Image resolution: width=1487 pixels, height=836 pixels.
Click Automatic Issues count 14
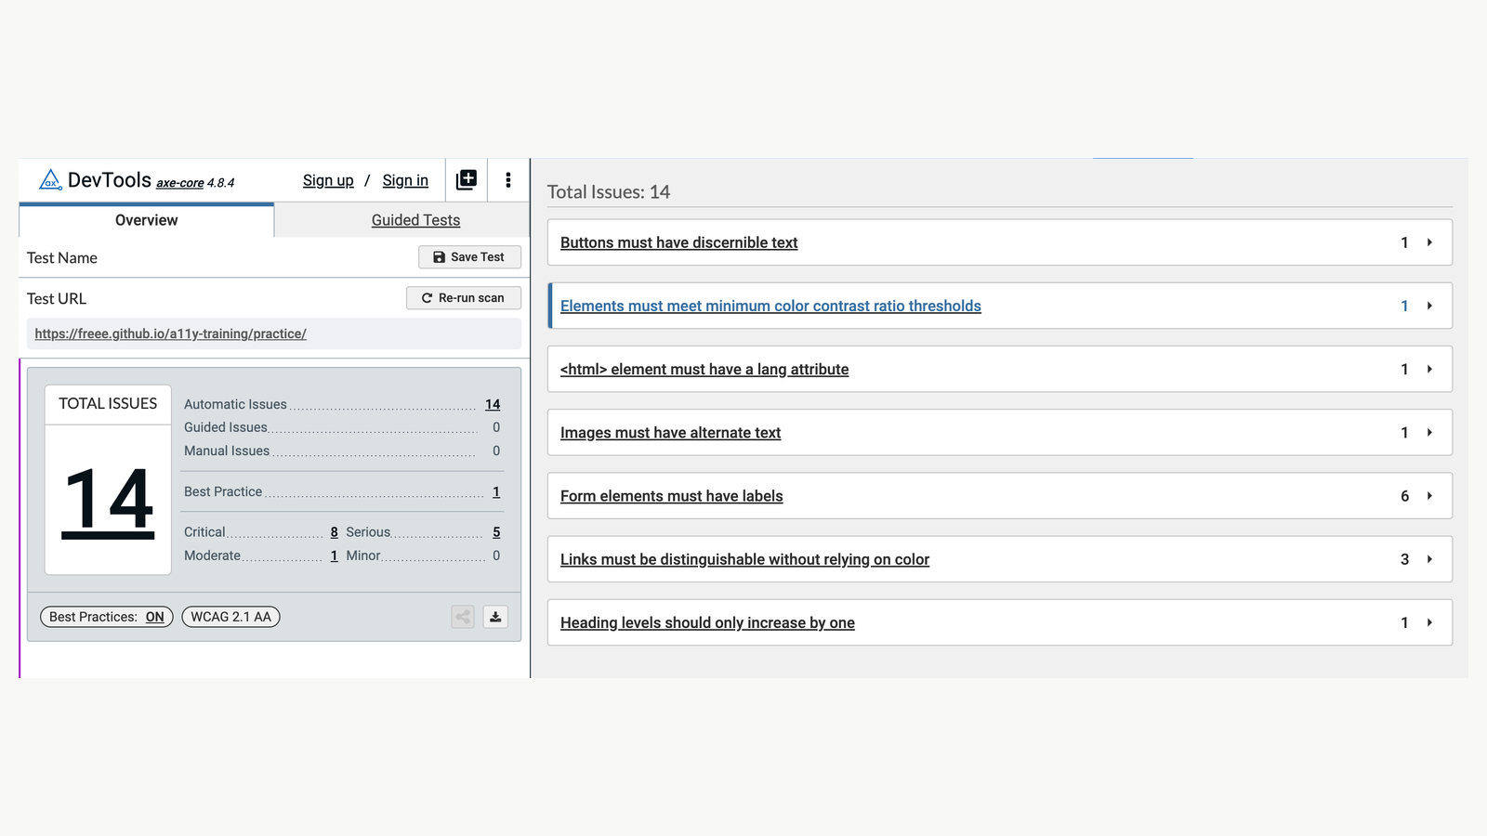[x=493, y=404]
